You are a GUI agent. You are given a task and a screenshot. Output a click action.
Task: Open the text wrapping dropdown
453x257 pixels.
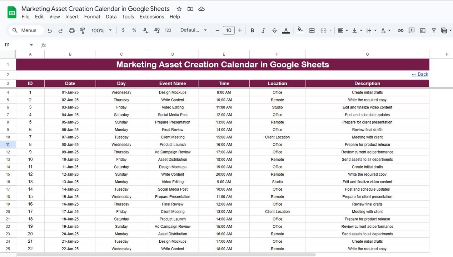coord(372,30)
